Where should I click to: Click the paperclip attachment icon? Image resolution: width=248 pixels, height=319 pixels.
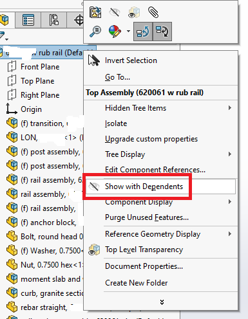click(153, 12)
